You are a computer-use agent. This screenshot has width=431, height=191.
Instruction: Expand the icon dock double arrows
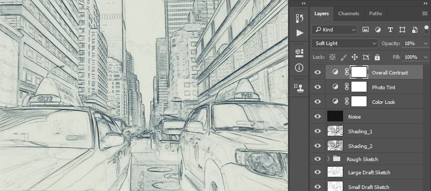tap(303, 4)
